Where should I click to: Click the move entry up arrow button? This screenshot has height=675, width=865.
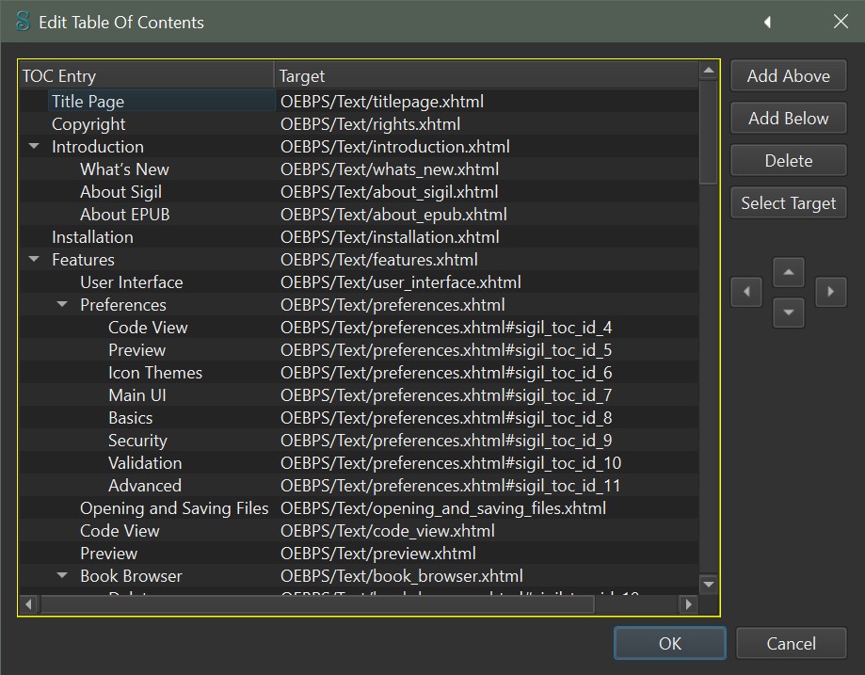tap(789, 273)
